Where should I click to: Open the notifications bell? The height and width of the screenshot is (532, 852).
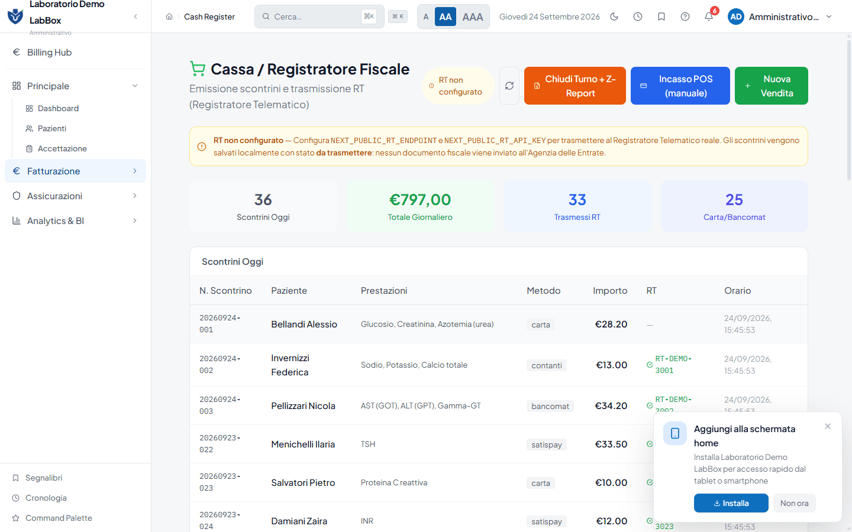pyautogui.click(x=709, y=17)
